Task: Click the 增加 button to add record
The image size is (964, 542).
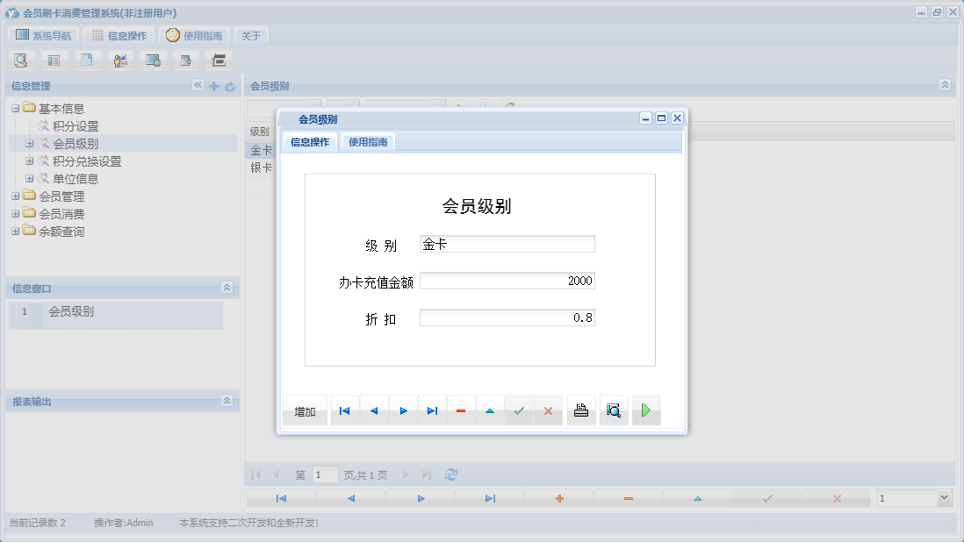Action: coord(305,410)
